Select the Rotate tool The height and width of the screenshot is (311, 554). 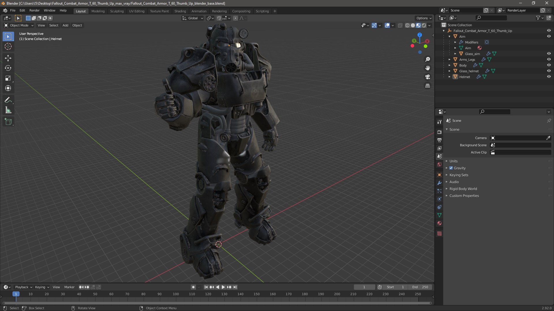pos(8,68)
